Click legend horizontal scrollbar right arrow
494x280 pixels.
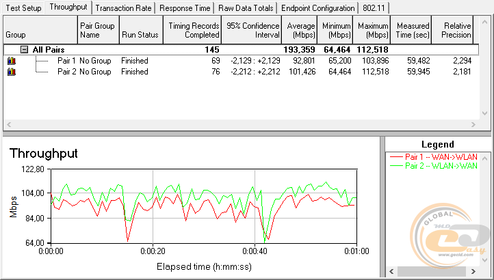coord(473,271)
